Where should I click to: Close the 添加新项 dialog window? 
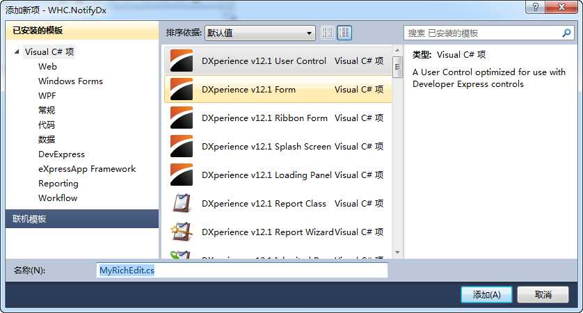[x=562, y=7]
